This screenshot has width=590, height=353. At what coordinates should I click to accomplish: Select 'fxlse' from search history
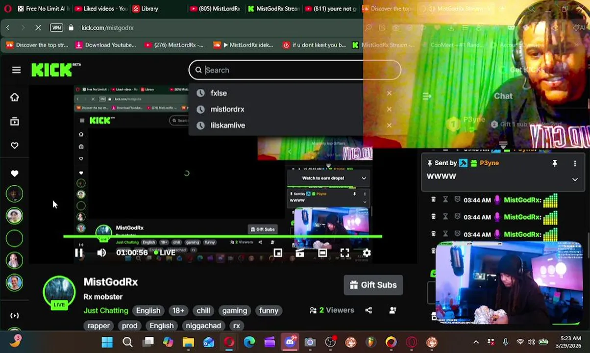[219, 93]
